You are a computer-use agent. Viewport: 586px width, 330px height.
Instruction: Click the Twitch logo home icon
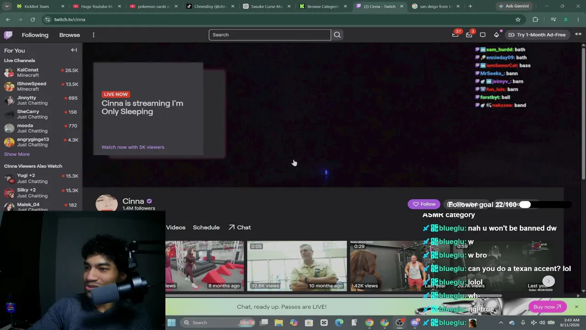click(8, 35)
